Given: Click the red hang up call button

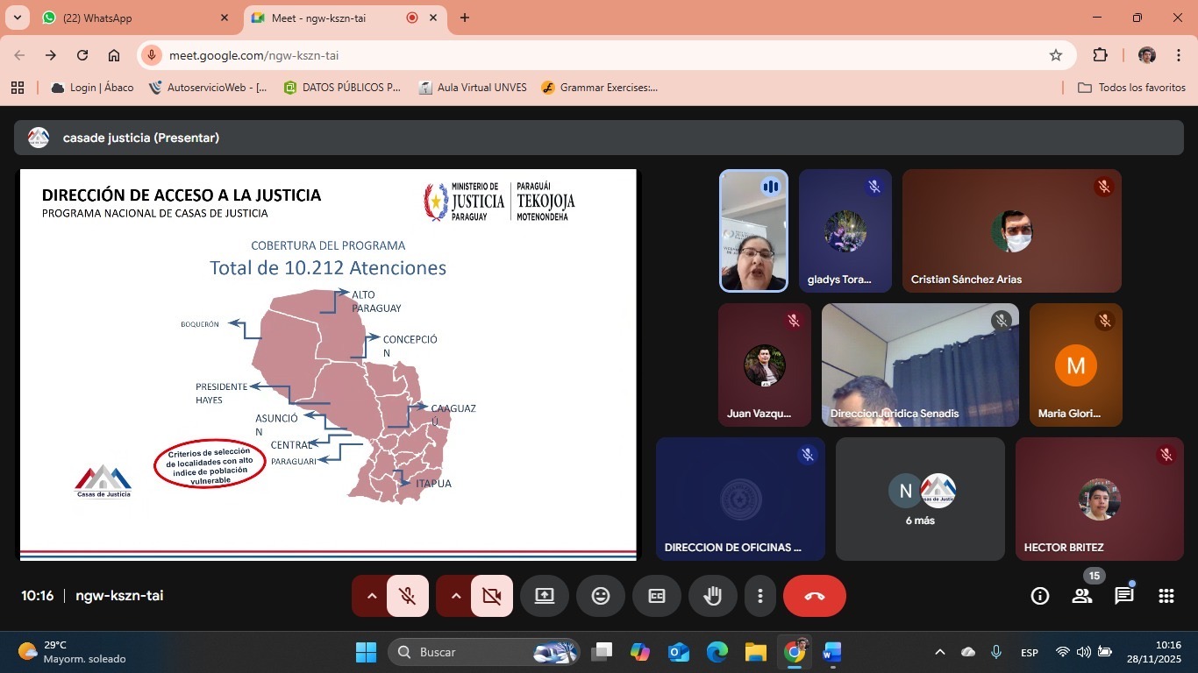Looking at the screenshot, I should [814, 596].
